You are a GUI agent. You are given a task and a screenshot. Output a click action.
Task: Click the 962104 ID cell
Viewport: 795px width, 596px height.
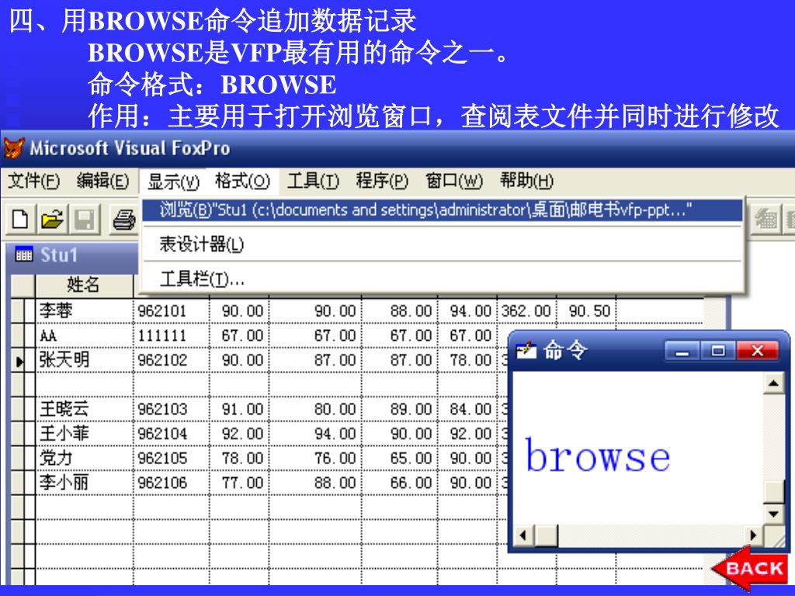[x=172, y=434]
